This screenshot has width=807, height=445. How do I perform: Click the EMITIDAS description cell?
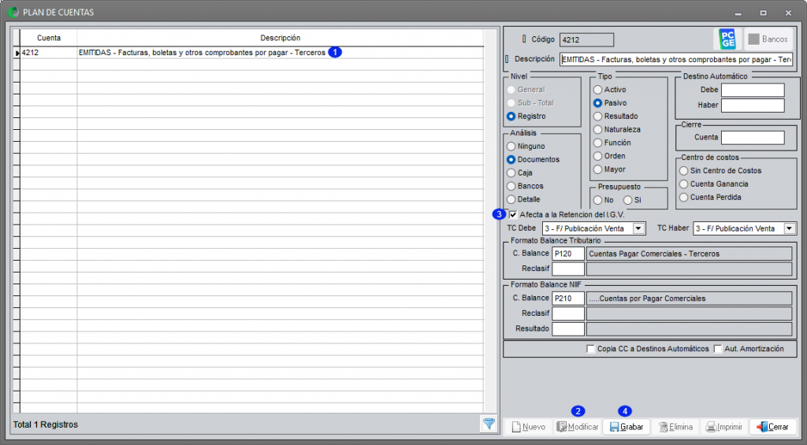tap(280, 53)
